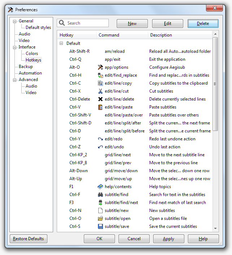The image size is (232, 255).
Task: Click 'Undo last action' description
Action: (x=164, y=147)
